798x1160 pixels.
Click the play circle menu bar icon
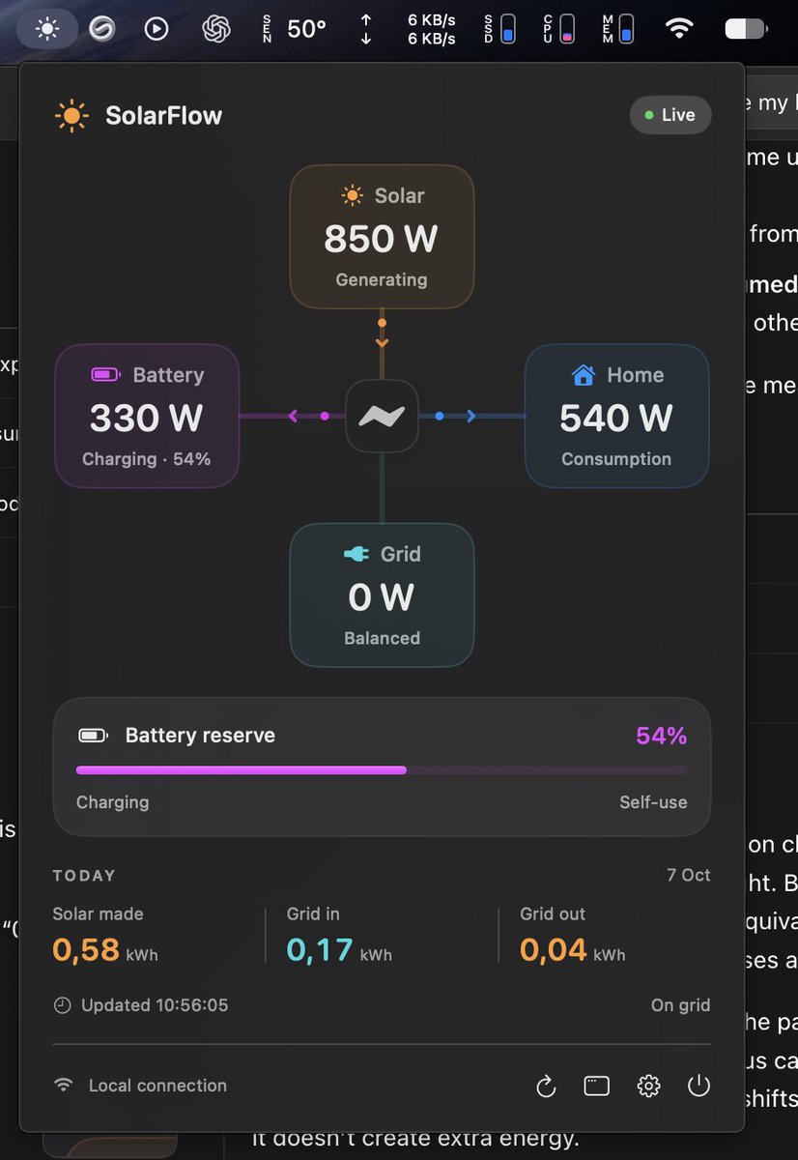tap(157, 29)
